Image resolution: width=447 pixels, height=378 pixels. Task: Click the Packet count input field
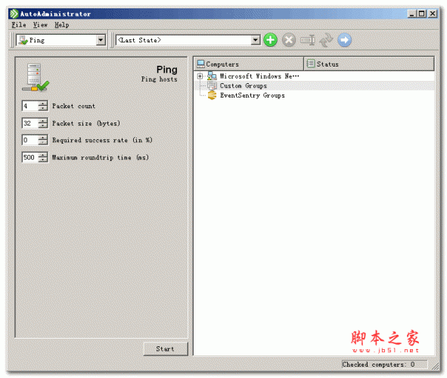coord(30,106)
